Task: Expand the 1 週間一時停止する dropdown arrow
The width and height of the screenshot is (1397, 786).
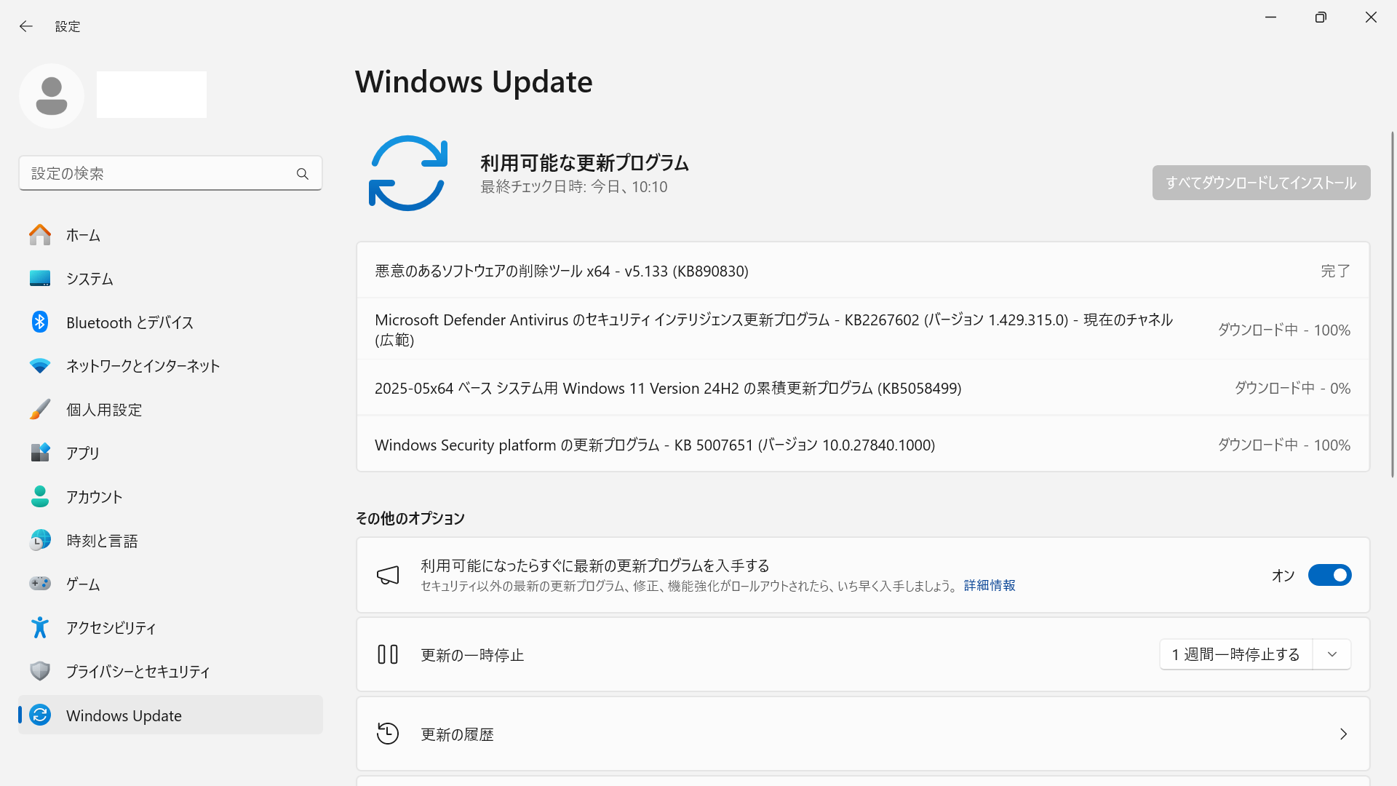Action: click(x=1332, y=654)
